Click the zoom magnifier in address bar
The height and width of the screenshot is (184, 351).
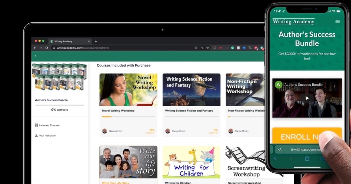[196, 48]
